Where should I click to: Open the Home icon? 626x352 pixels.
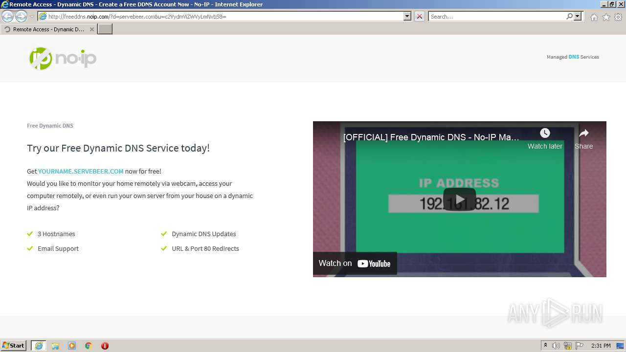594,17
